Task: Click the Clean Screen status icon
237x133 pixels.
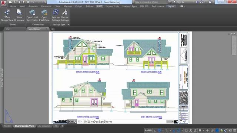Action: [230, 130]
